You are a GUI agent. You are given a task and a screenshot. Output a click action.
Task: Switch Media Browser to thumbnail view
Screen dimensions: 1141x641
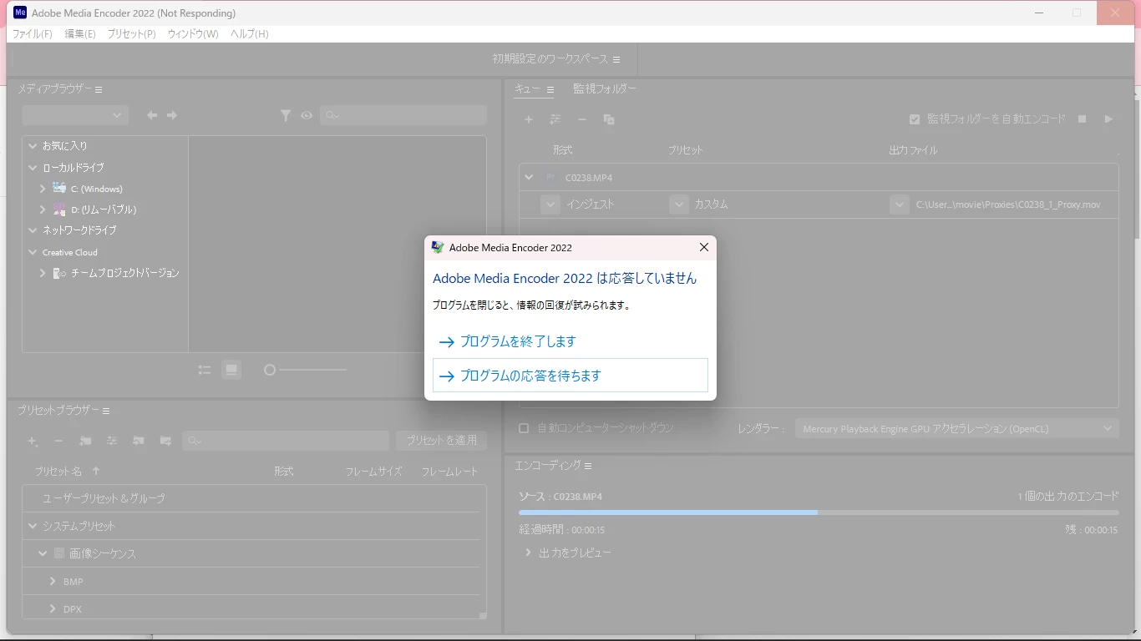pyautogui.click(x=231, y=370)
